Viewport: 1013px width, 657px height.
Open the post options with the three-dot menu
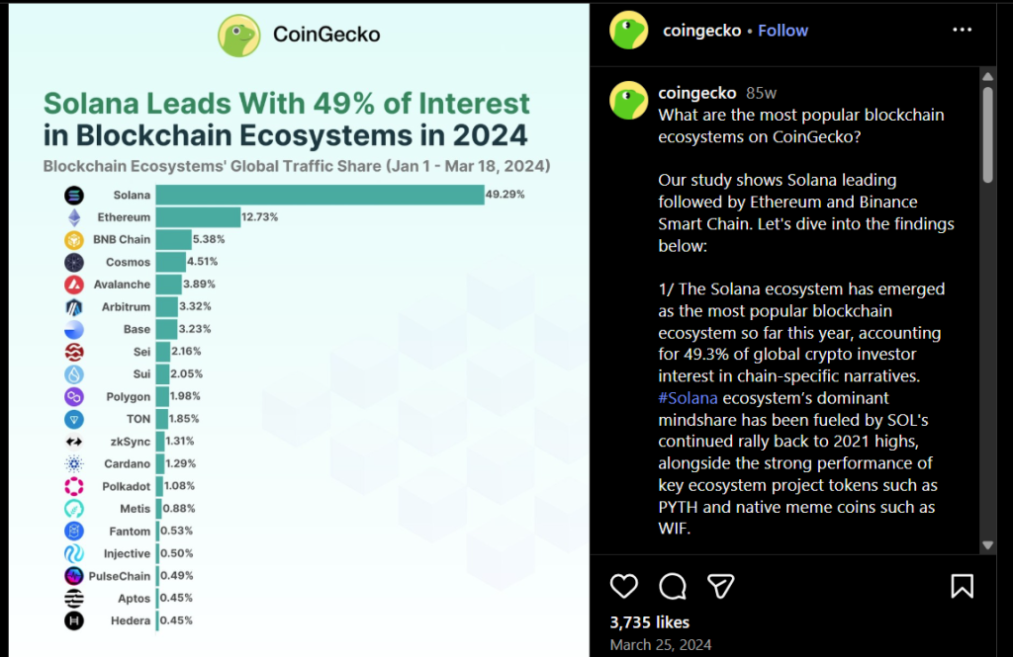click(x=963, y=30)
